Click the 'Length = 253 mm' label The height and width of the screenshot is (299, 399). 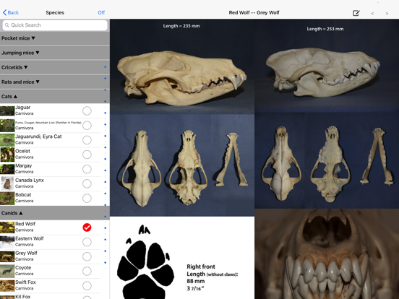coord(325,29)
